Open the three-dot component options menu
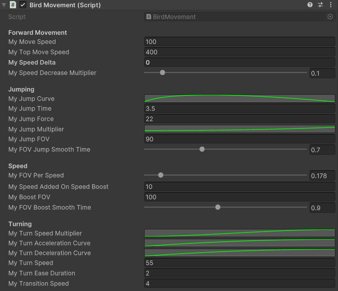Viewport: 338px width, 291px height. 331,5
